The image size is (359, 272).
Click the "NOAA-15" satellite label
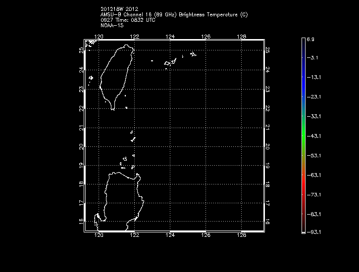[x=111, y=25]
